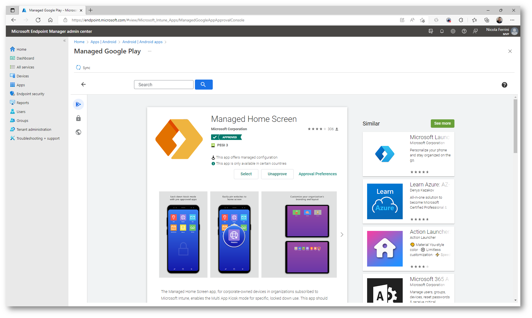This screenshot has height=318, width=532.
Task: Add page to browser favorites
Action: click(x=422, y=20)
